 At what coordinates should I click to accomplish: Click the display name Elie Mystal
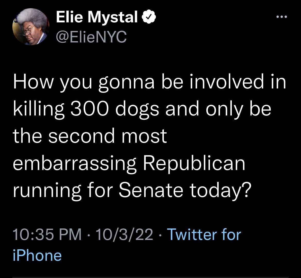(x=96, y=17)
